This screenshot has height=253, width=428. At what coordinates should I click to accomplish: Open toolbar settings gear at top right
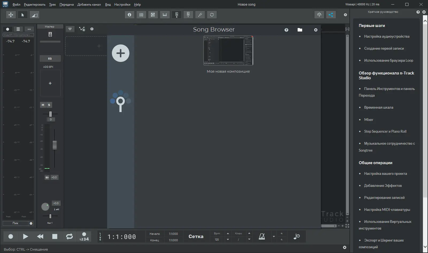[345, 15]
